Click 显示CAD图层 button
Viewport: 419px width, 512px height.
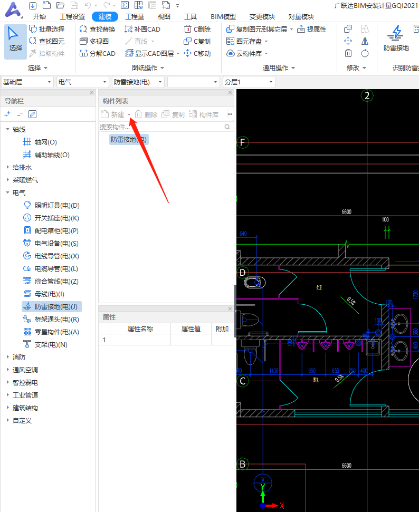[149, 53]
